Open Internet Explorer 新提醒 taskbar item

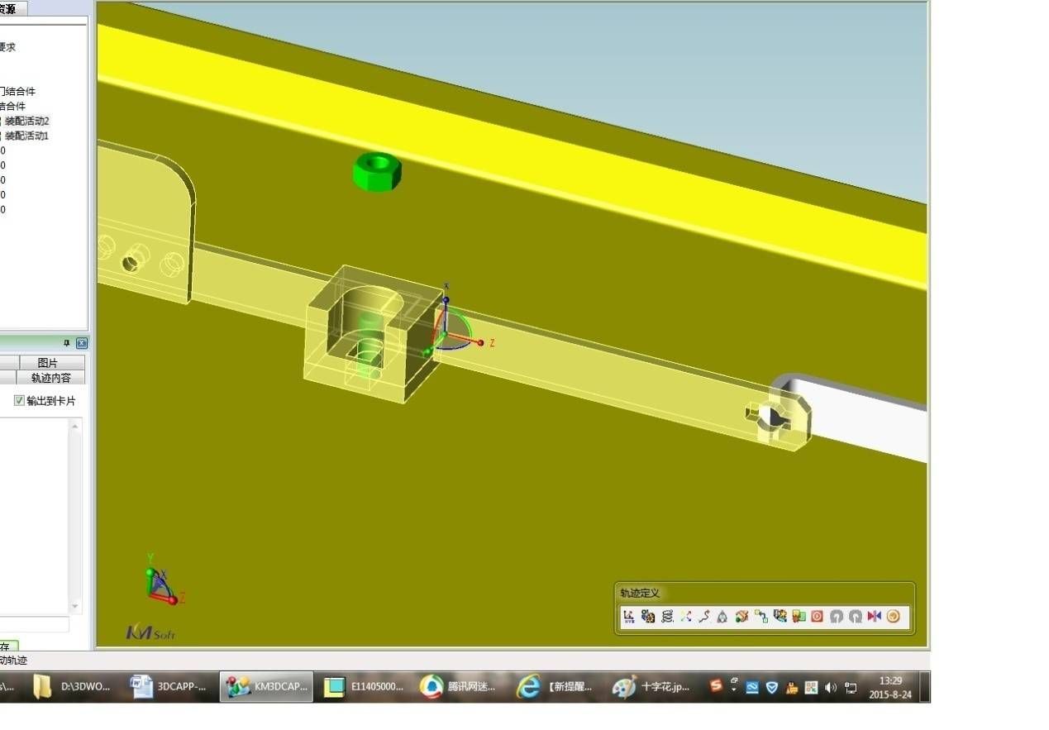pyautogui.click(x=556, y=687)
